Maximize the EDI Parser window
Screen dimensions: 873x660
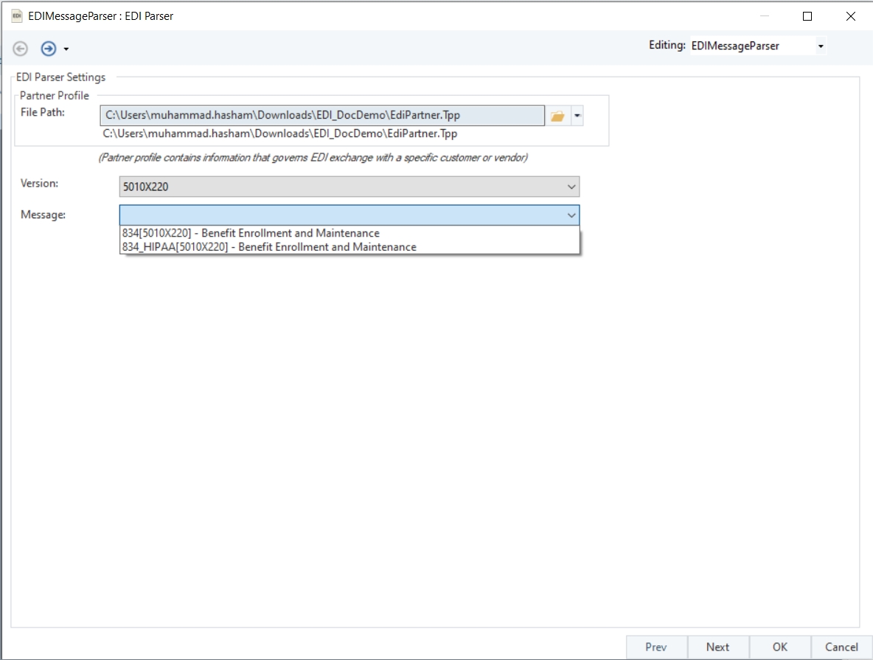coord(807,16)
